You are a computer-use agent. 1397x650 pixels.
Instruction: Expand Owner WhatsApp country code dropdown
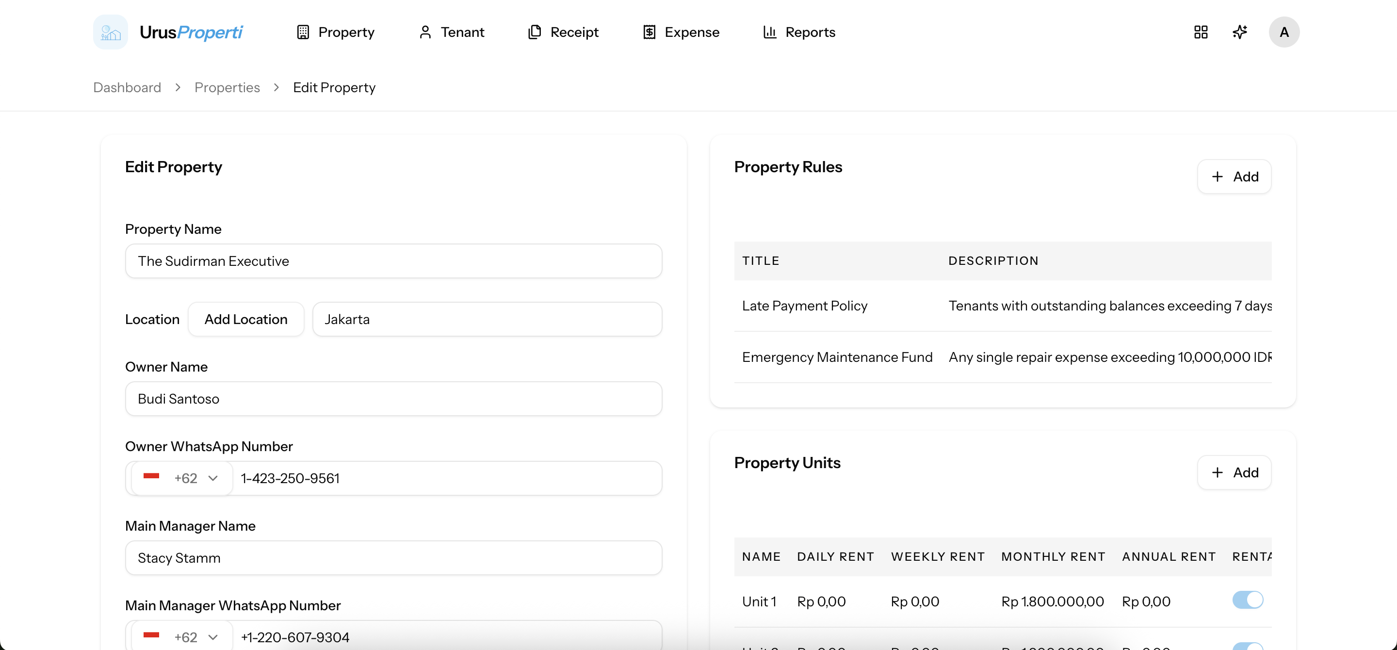pos(182,478)
